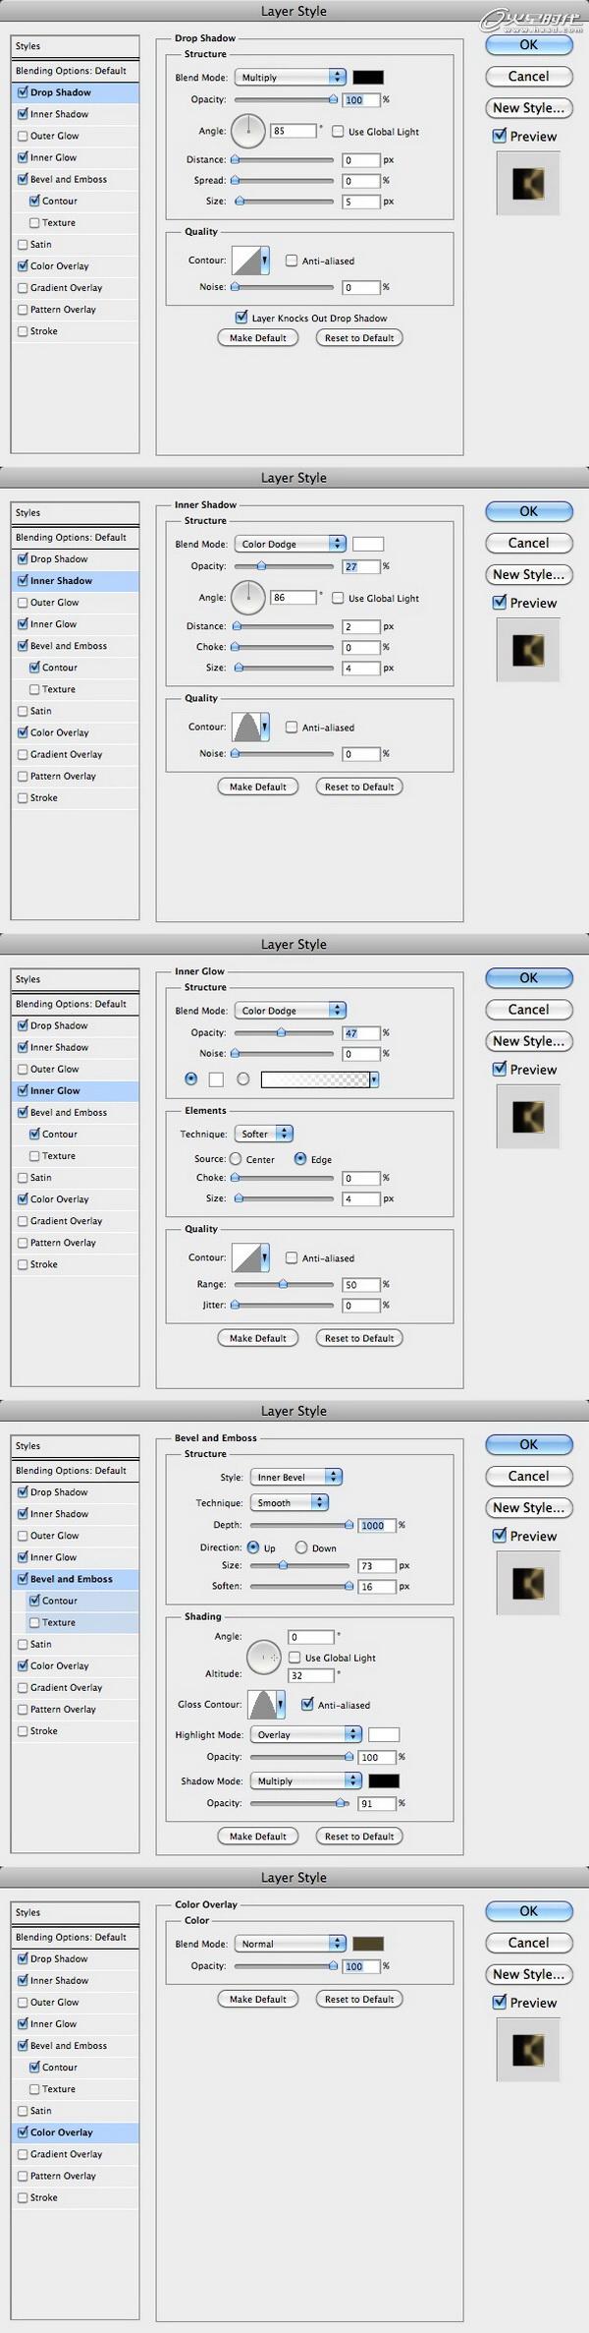Toggle Anti-aliased in the Inner Shadow quality section

(x=292, y=728)
